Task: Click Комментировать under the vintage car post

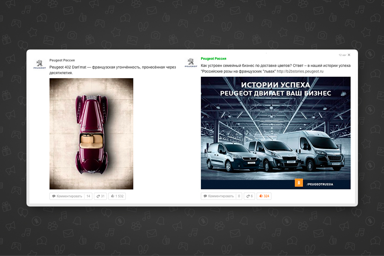Action: click(67, 196)
